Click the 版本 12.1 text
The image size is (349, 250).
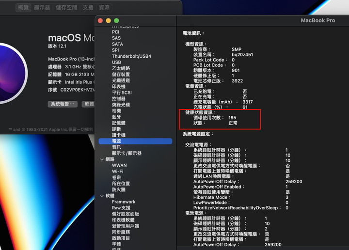point(57,46)
